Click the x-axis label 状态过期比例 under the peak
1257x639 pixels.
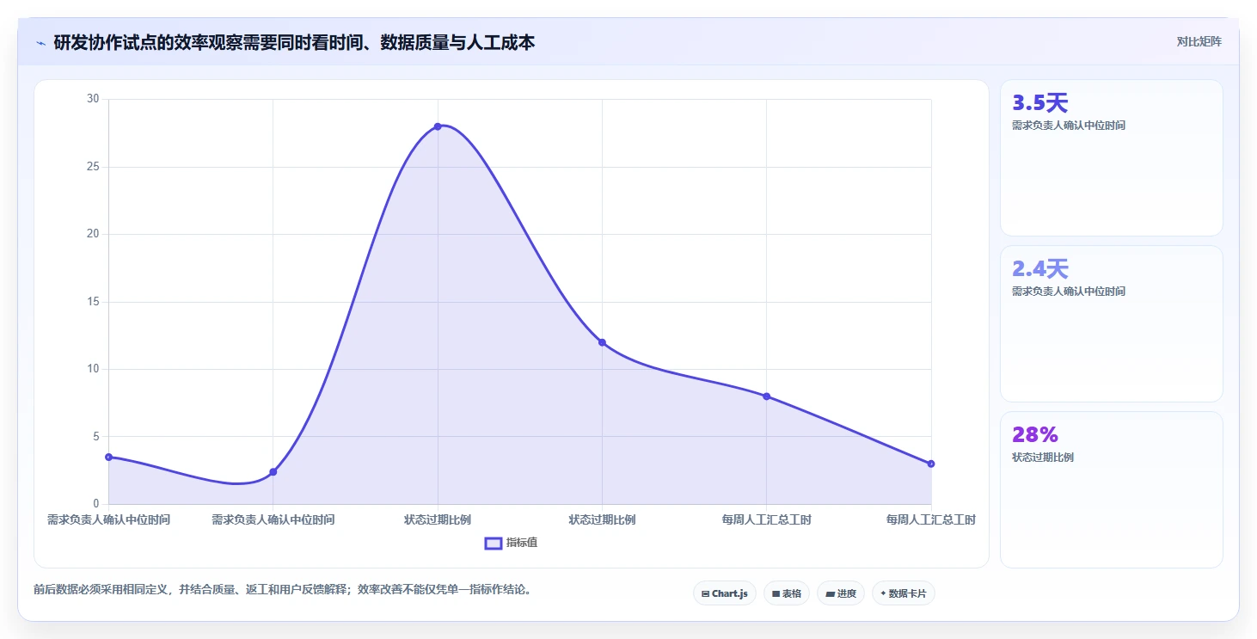pyautogui.click(x=438, y=520)
